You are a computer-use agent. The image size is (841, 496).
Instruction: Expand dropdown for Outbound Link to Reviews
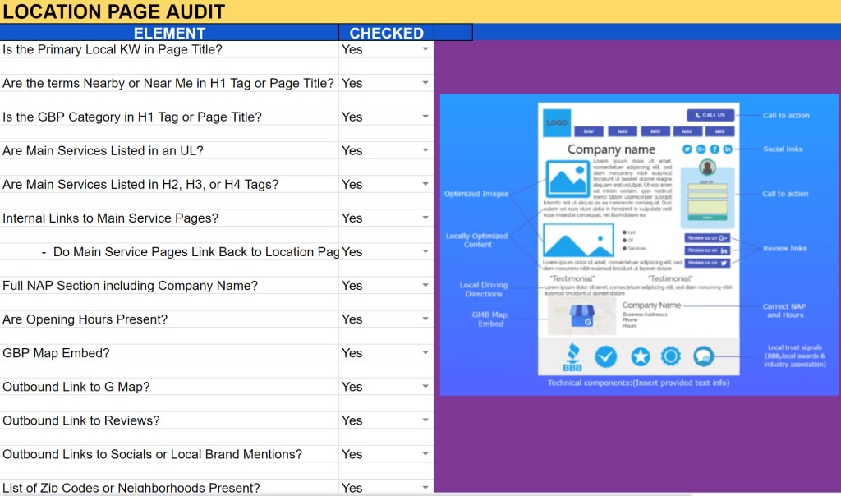click(425, 420)
